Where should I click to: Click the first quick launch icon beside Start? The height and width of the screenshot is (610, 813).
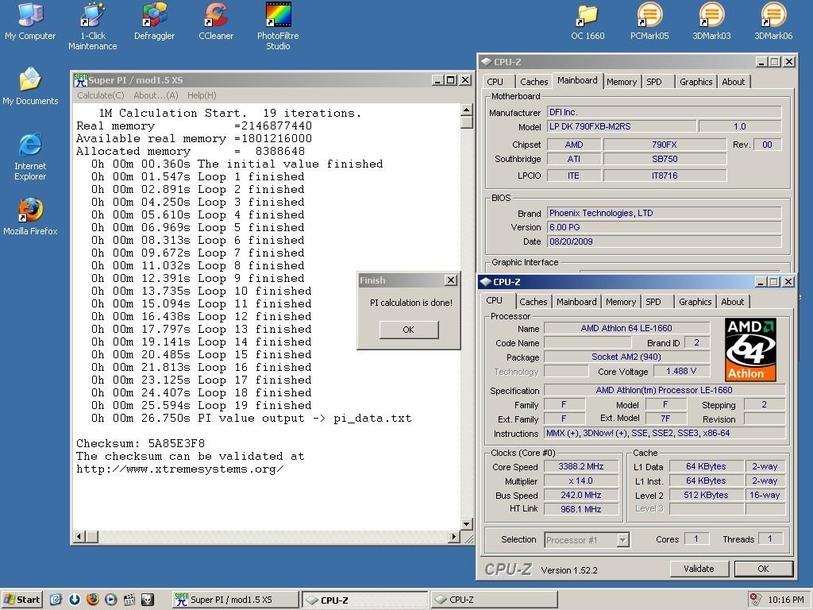(x=56, y=600)
